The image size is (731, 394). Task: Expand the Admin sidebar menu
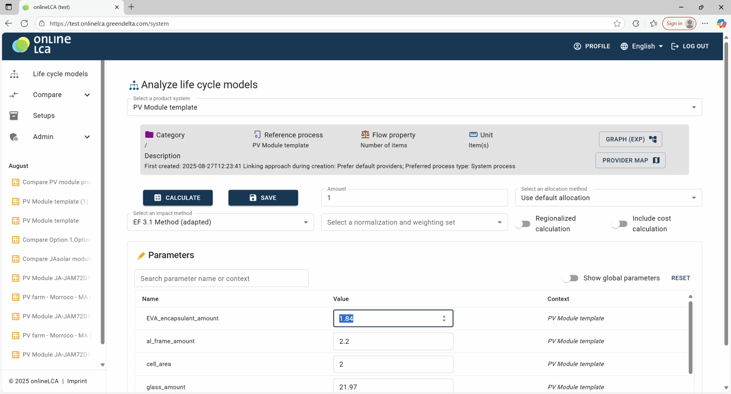[x=87, y=137]
